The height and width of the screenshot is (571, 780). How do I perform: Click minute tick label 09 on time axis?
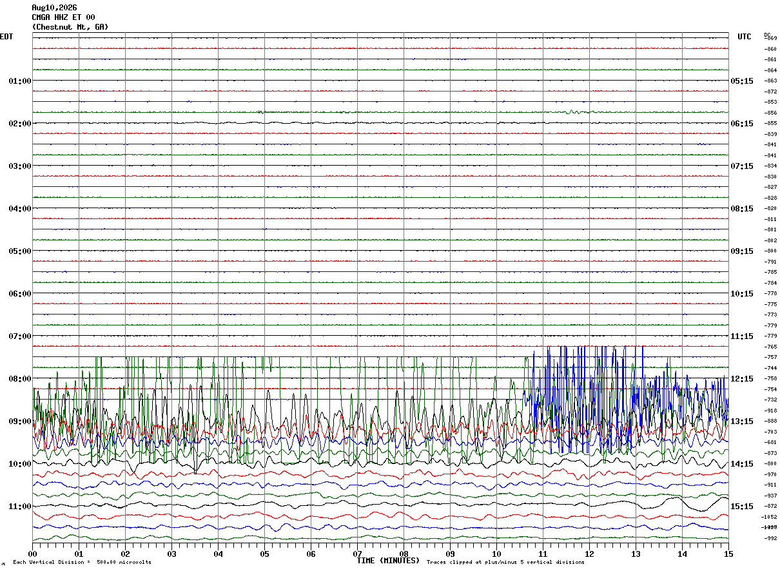click(451, 554)
